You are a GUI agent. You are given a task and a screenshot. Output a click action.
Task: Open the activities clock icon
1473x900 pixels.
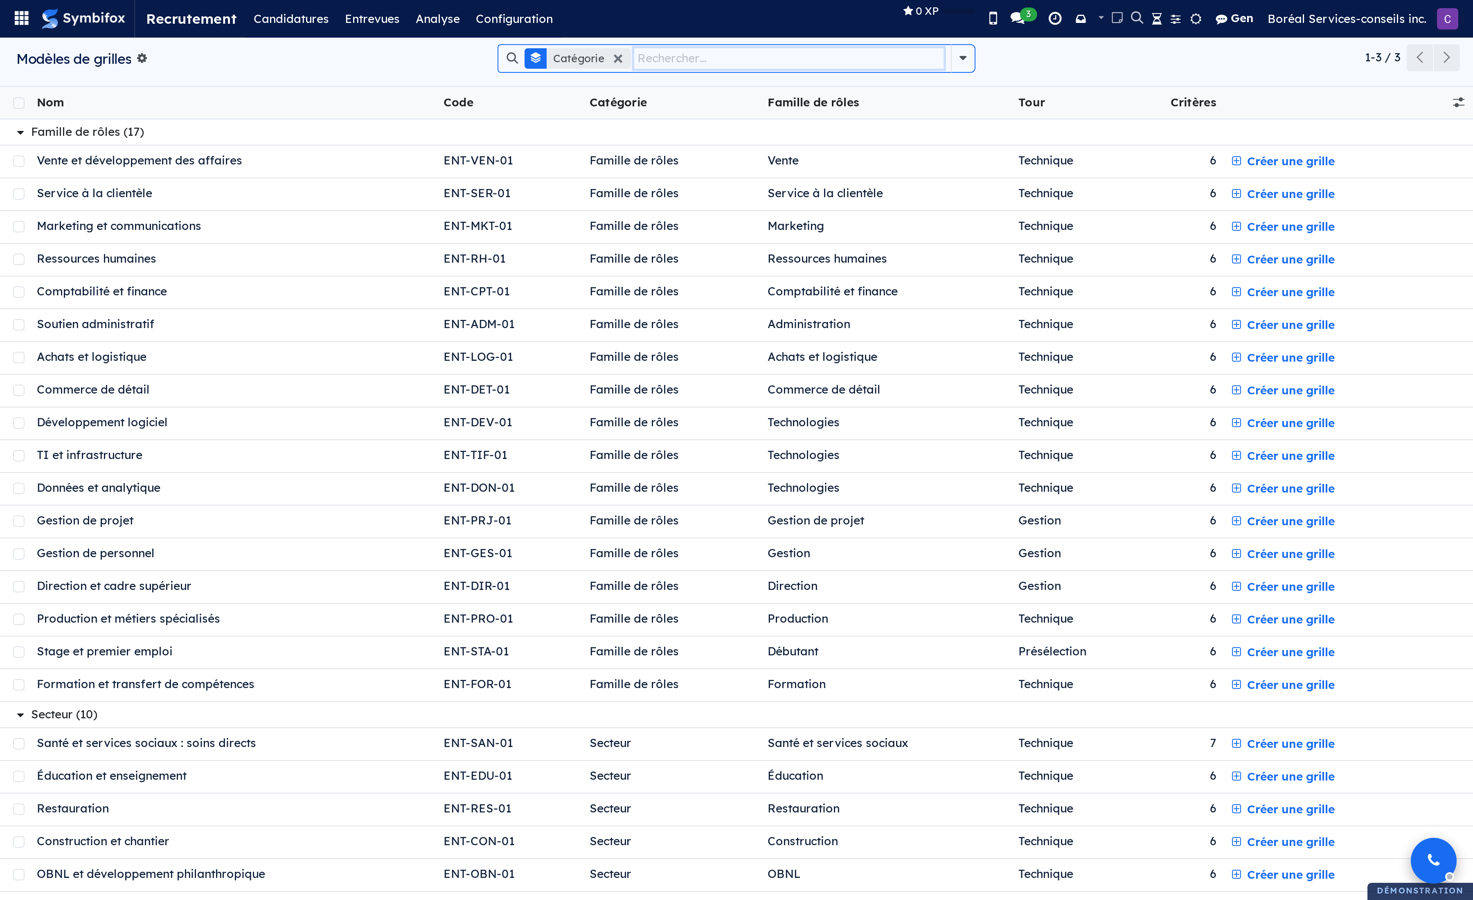pyautogui.click(x=1055, y=18)
